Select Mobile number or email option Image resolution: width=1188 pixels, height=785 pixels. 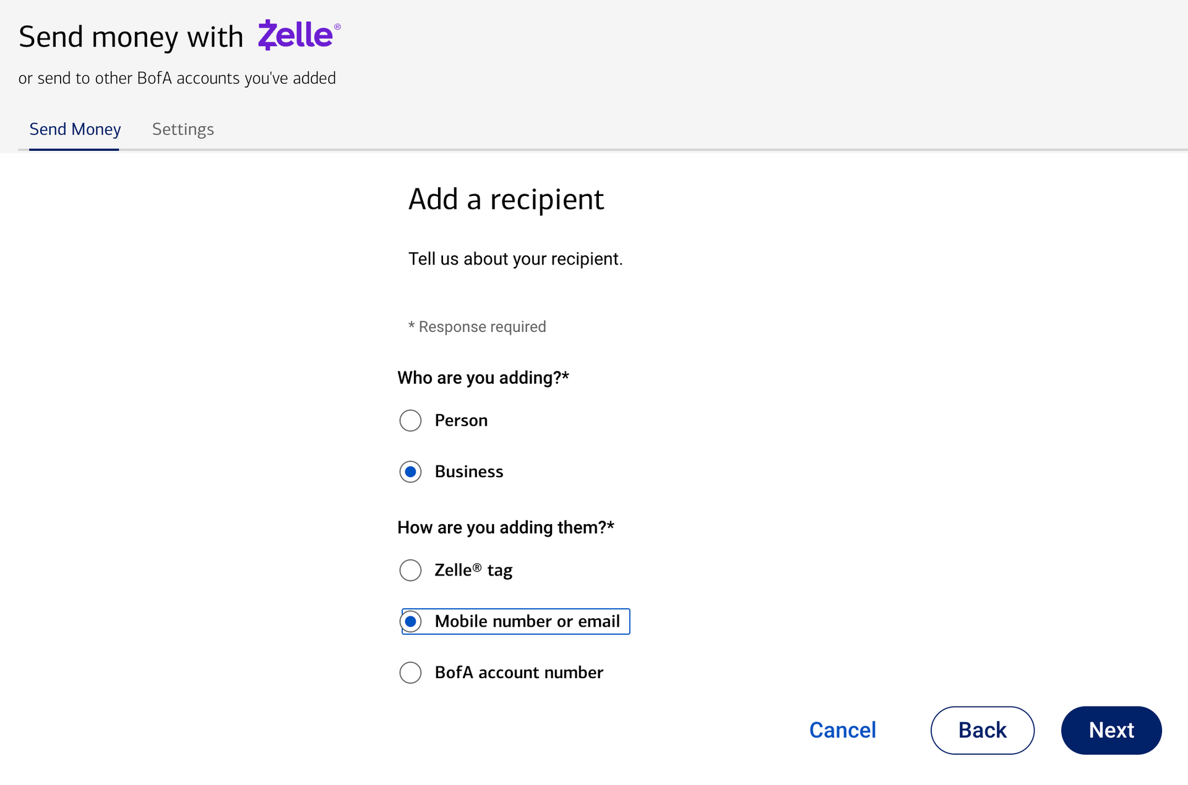point(410,621)
